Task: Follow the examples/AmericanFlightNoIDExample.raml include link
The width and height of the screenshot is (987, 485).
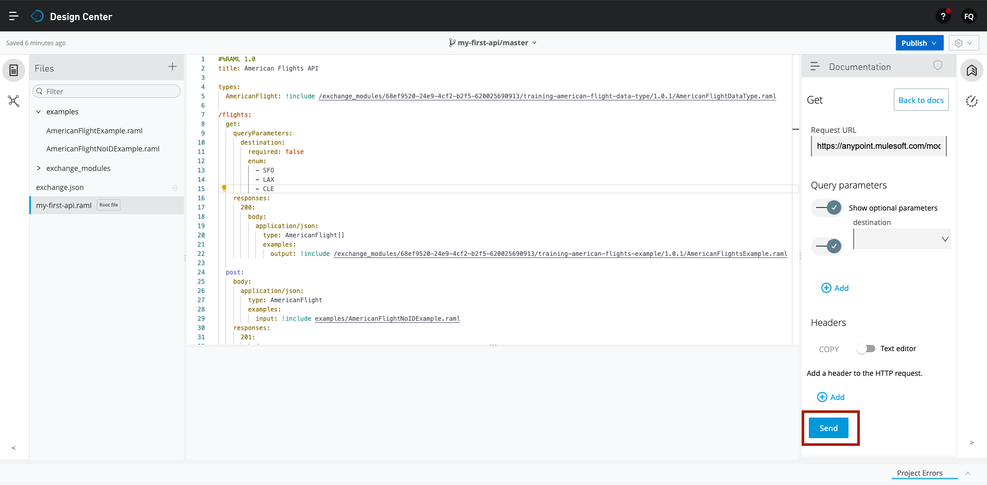Action: pos(387,319)
